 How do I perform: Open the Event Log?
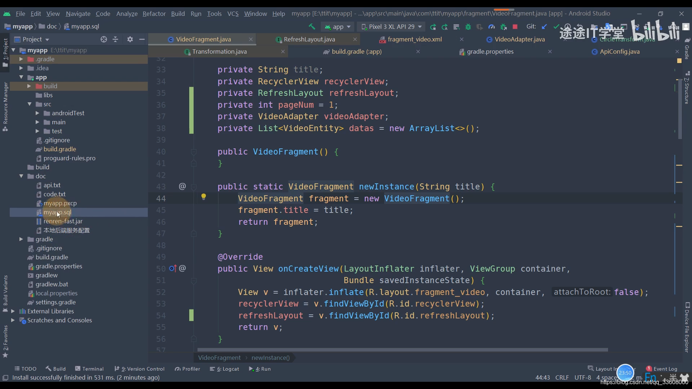662,369
